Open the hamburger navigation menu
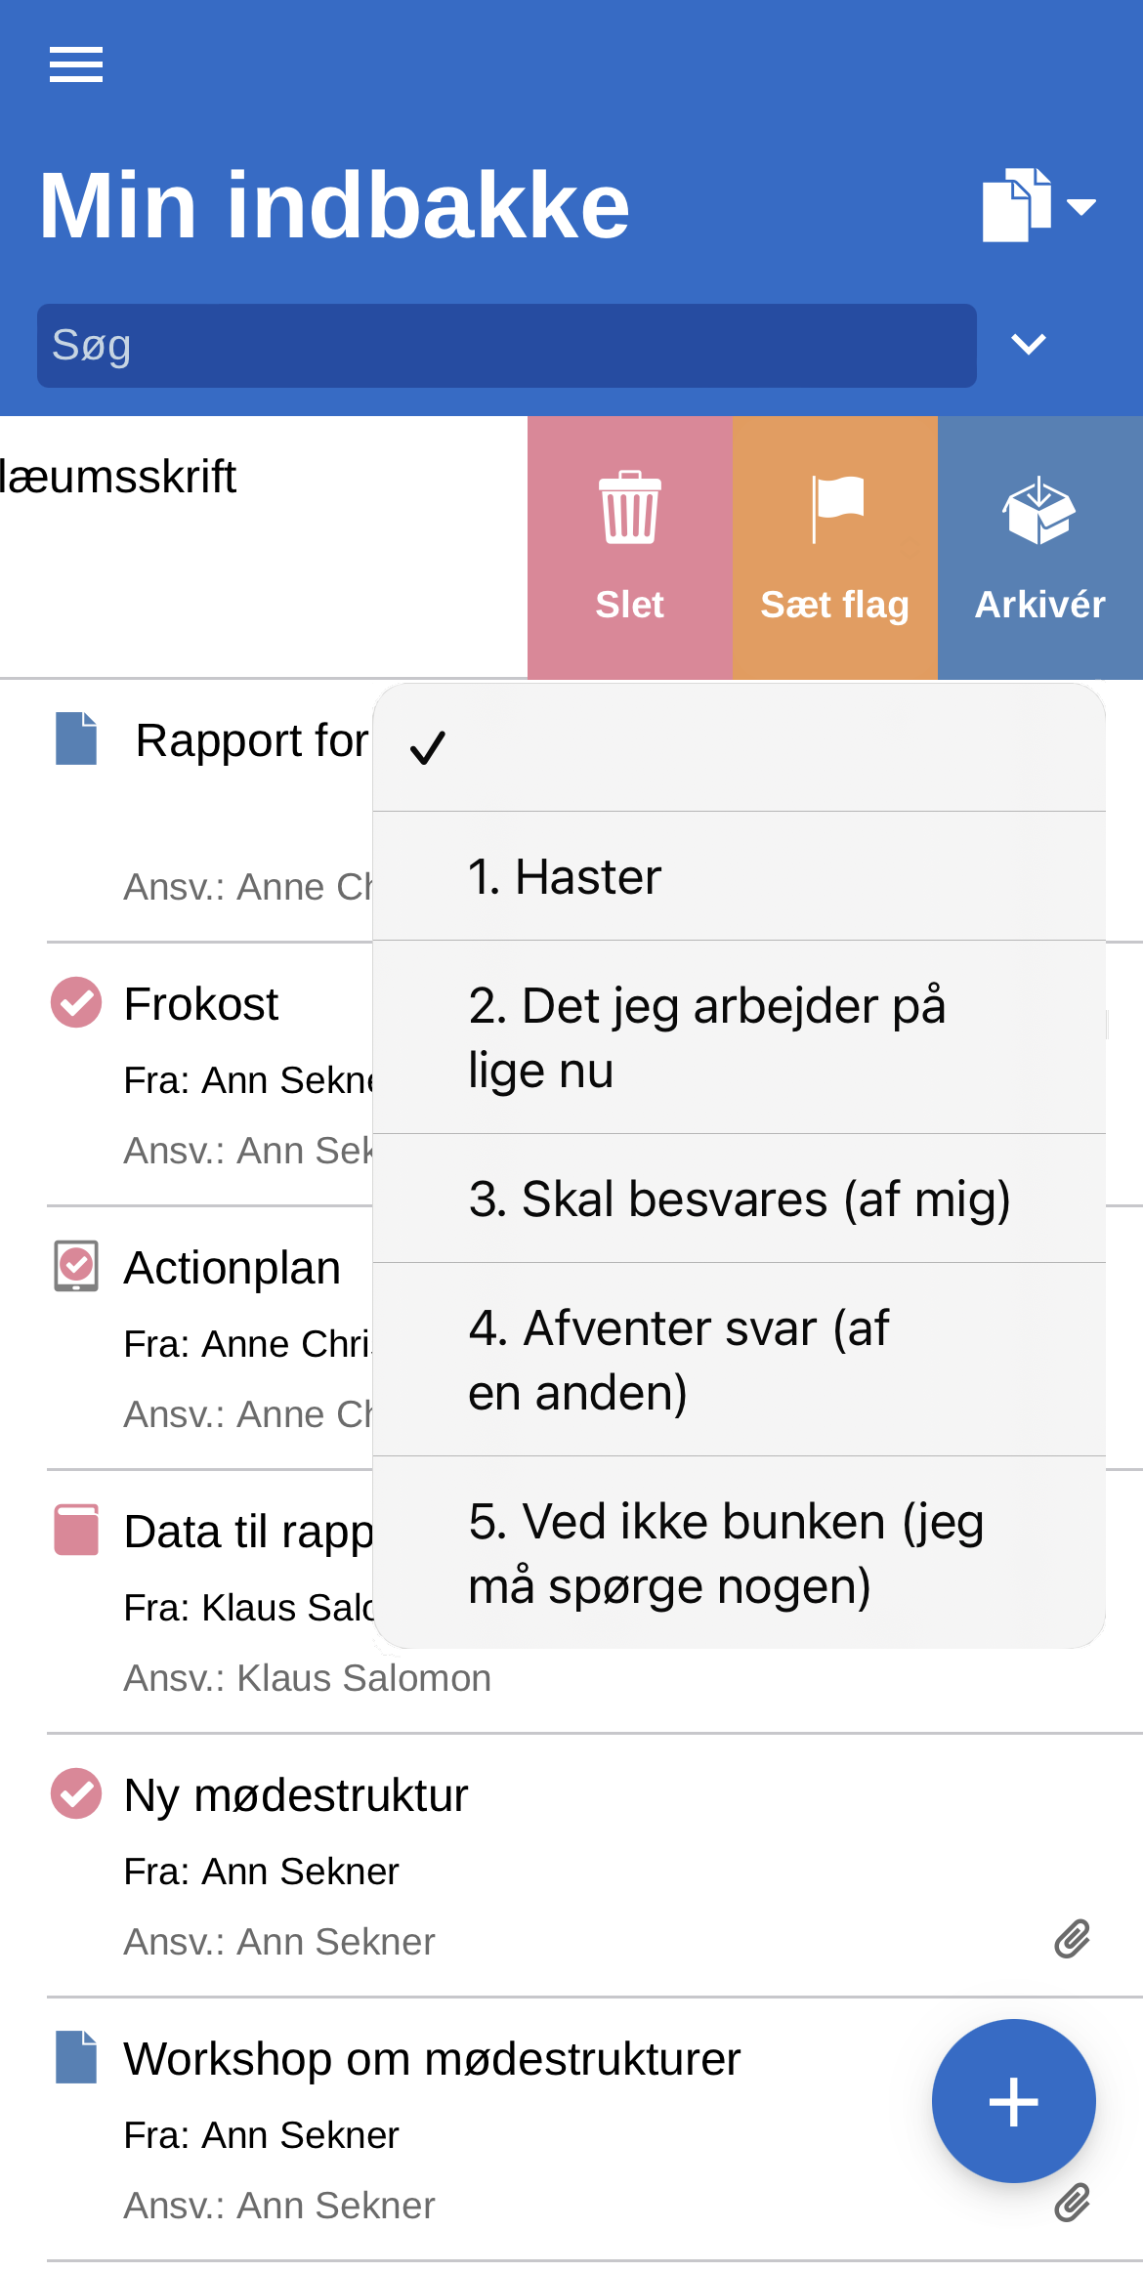1143x2272 pixels. 76,64
